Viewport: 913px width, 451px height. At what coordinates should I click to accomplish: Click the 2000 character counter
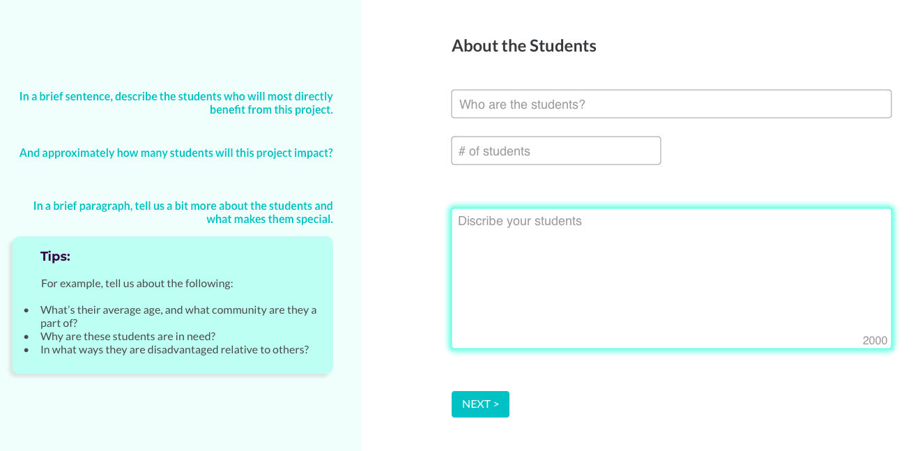pos(875,340)
